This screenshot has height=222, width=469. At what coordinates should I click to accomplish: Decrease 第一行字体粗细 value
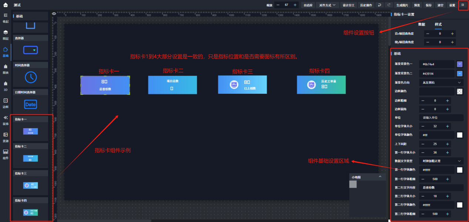tap(423, 179)
